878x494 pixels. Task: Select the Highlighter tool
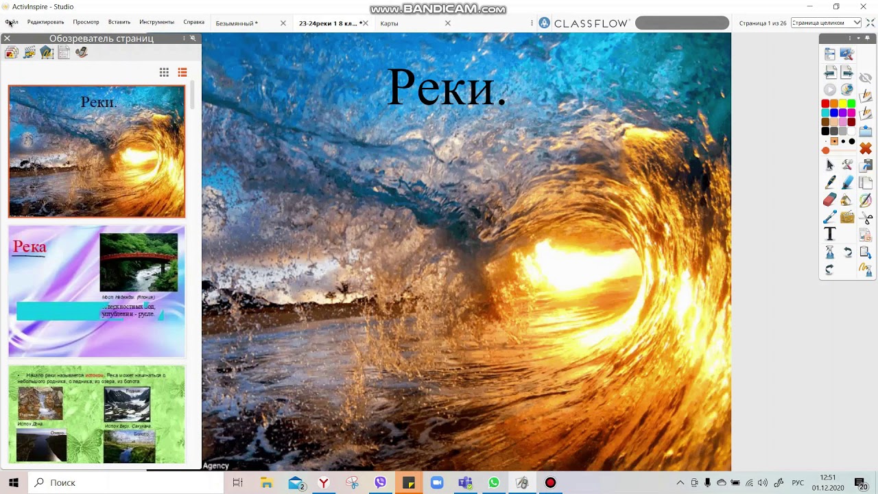(x=847, y=183)
